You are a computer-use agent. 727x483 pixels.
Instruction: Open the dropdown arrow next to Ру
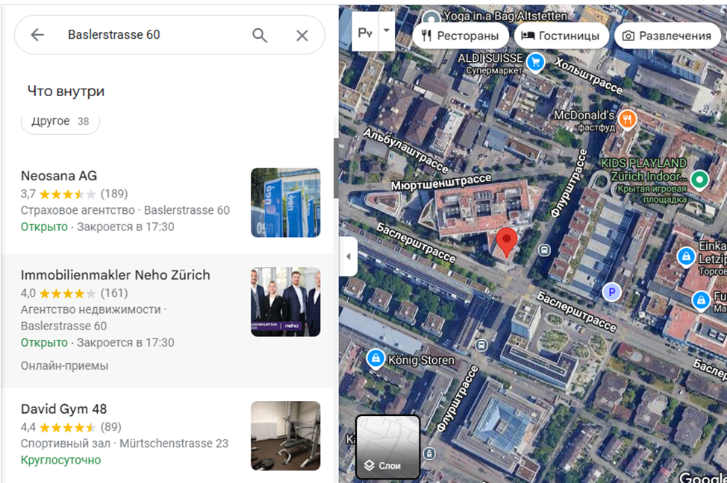pyautogui.click(x=387, y=31)
